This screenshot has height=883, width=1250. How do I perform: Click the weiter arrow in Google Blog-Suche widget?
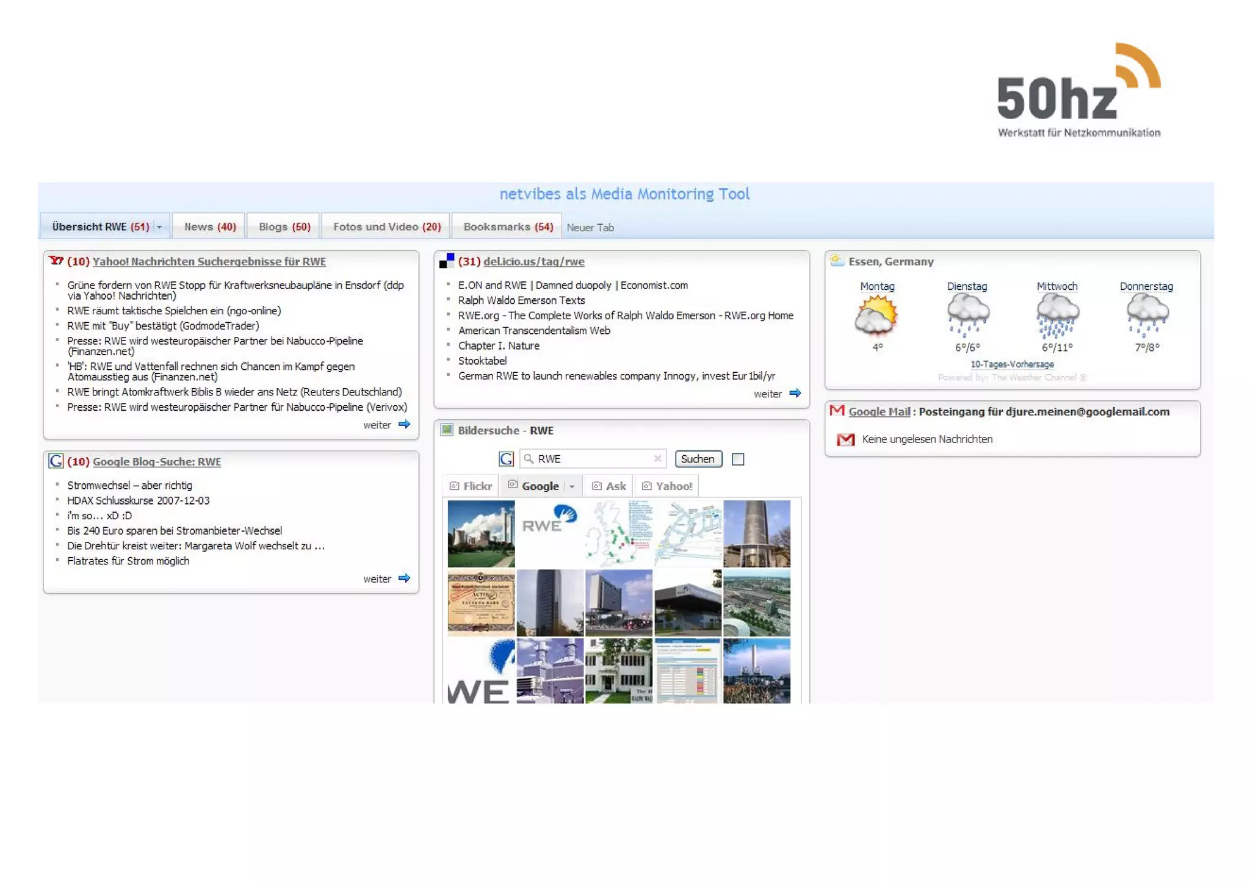pos(404,578)
